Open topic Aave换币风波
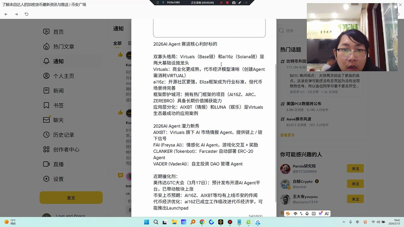 [299, 119]
